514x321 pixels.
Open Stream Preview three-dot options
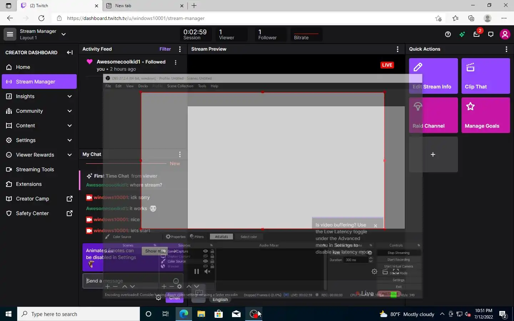[398, 49]
